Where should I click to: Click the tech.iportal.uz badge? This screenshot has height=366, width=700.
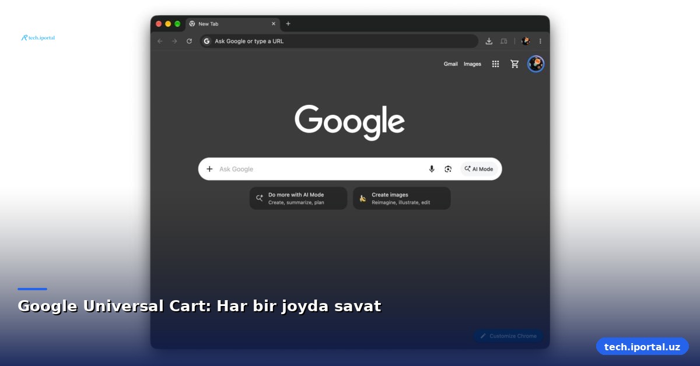pyautogui.click(x=642, y=347)
